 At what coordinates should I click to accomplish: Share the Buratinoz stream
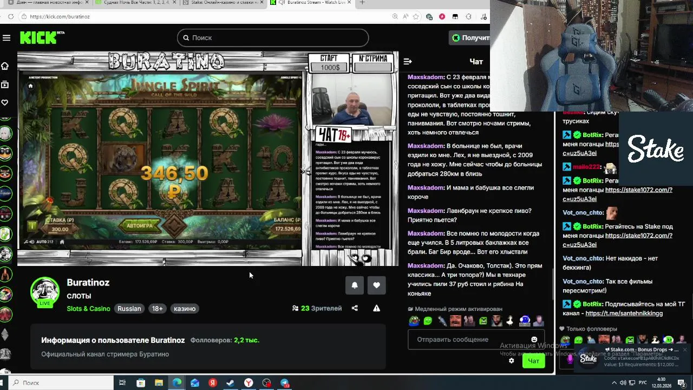355,308
